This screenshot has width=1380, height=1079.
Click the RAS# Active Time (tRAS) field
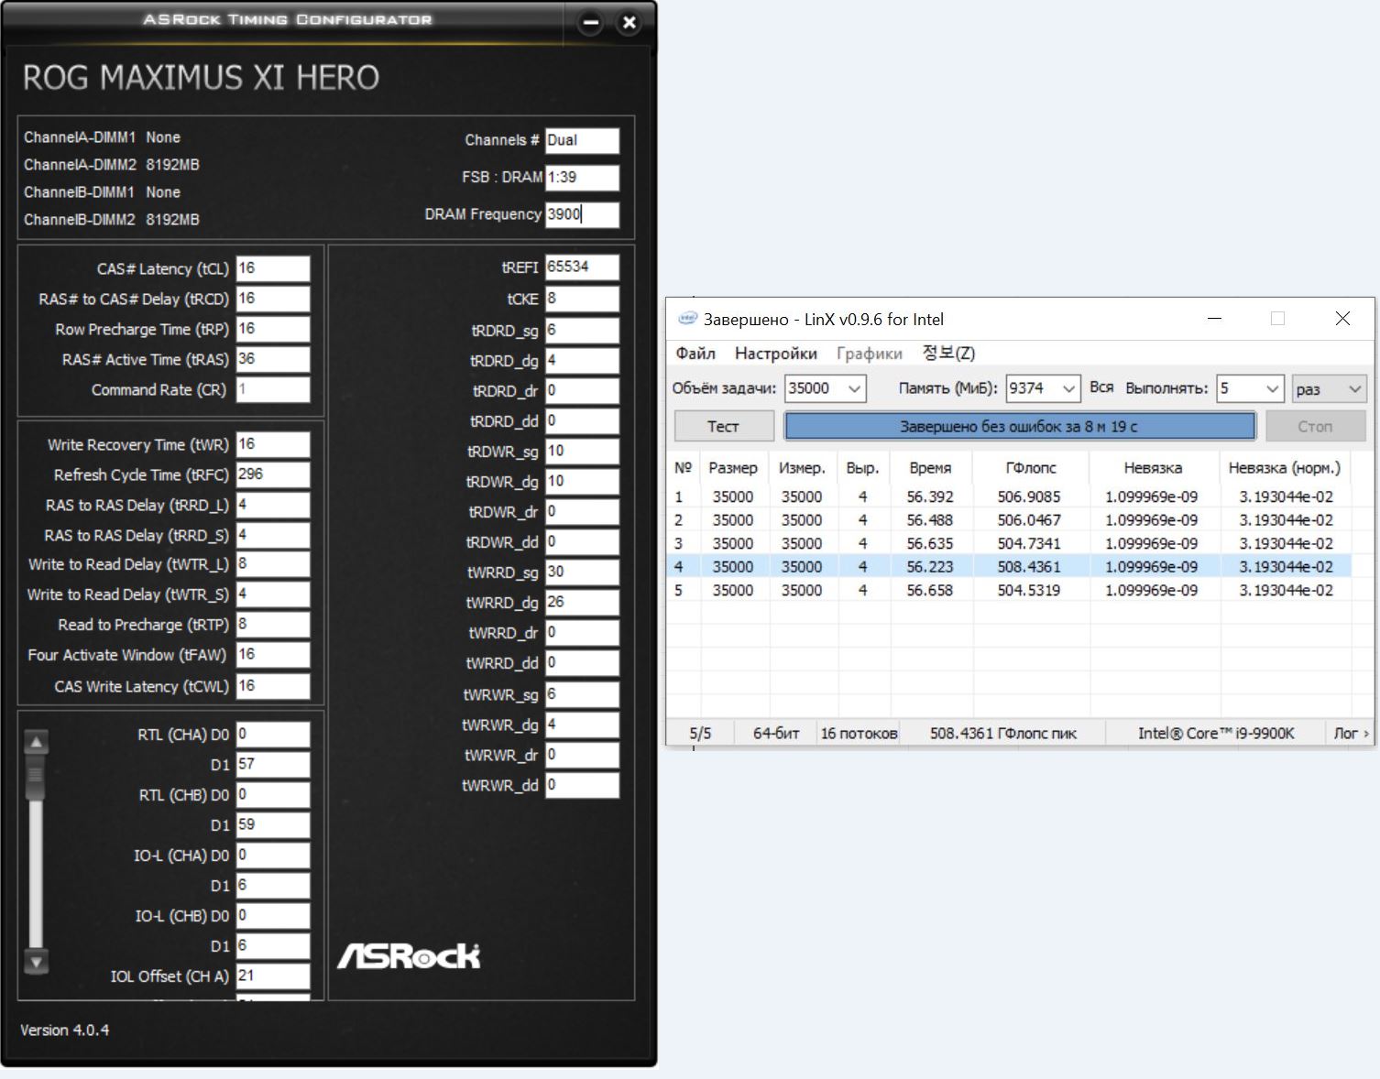(x=273, y=359)
